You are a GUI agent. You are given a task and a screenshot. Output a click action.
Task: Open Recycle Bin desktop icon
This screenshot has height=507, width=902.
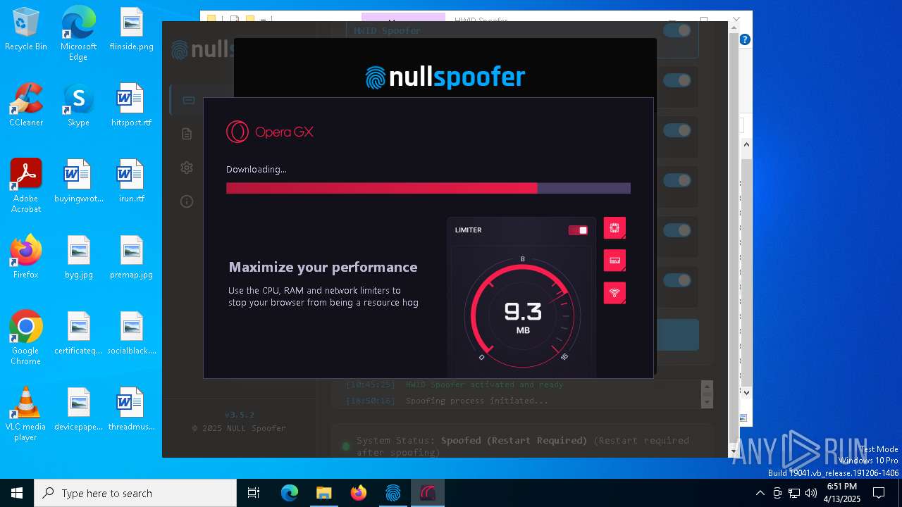26,29
